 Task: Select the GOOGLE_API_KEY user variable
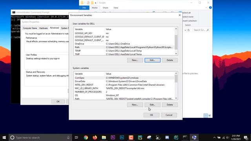tap(124, 33)
